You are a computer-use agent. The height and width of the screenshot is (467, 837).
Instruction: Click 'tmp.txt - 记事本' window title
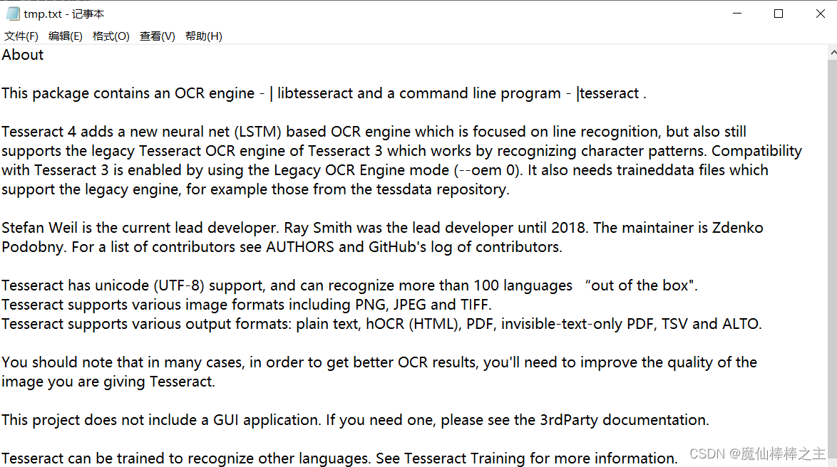tap(64, 14)
